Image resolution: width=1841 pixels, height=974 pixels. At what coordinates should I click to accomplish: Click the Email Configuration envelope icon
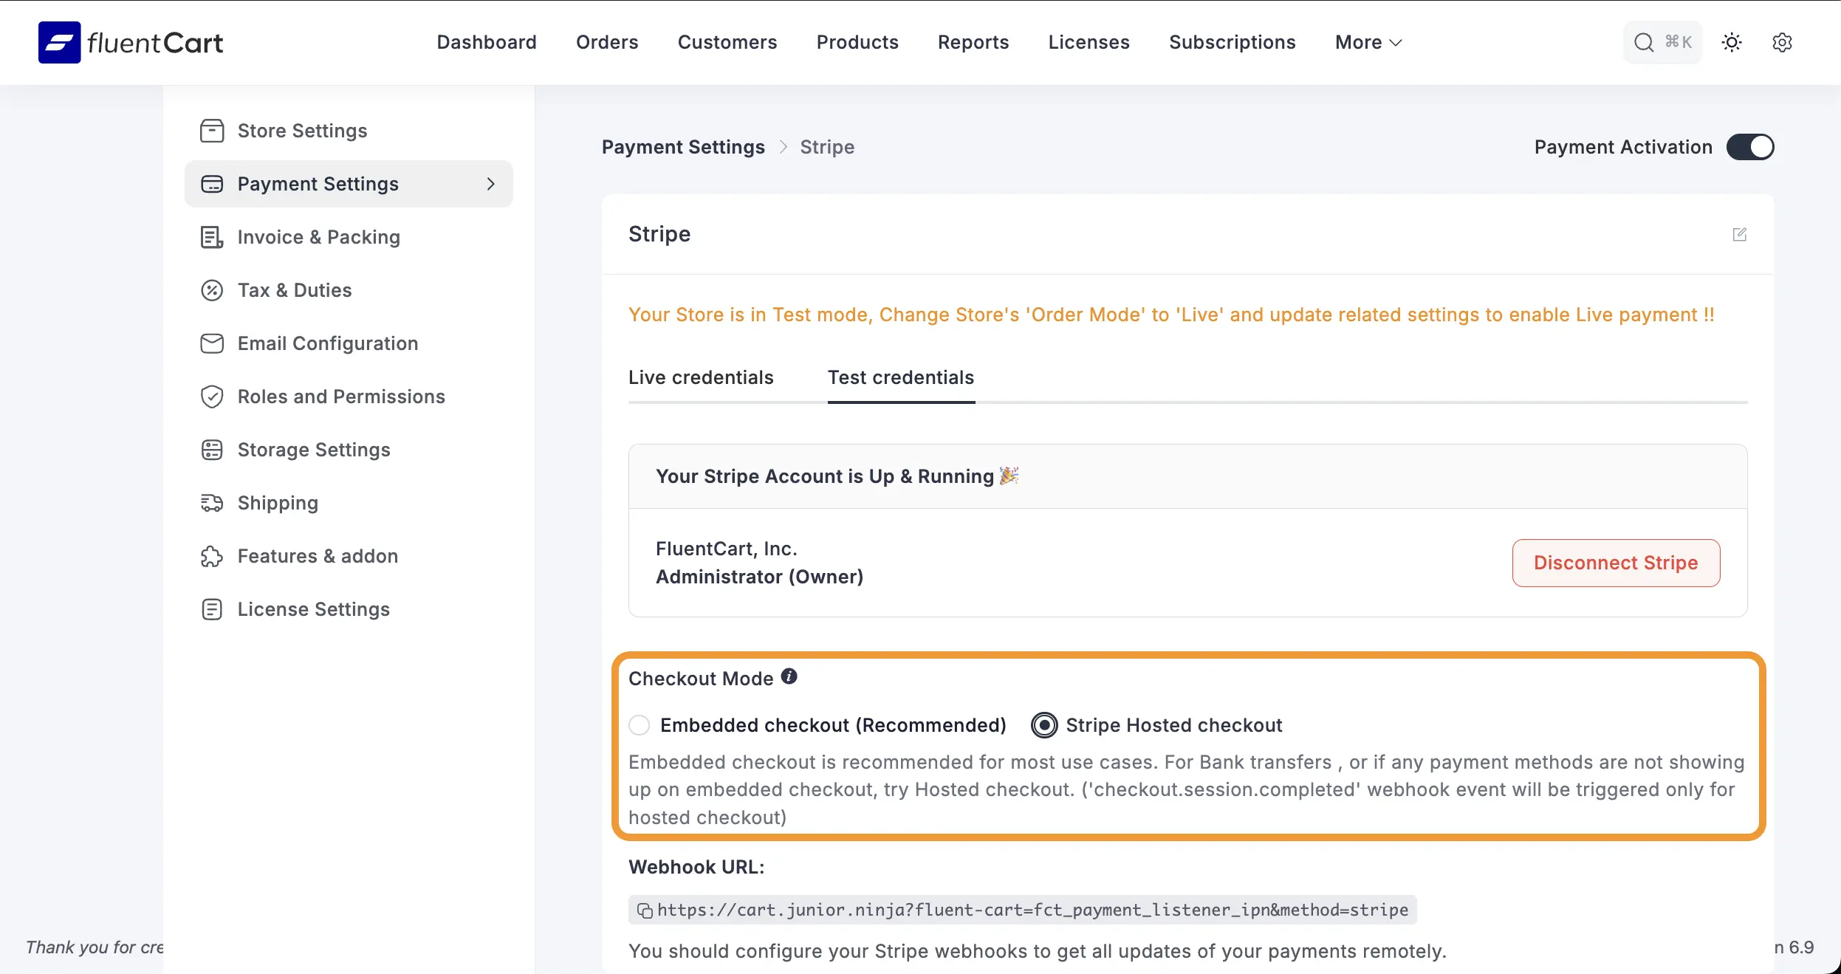click(x=211, y=343)
